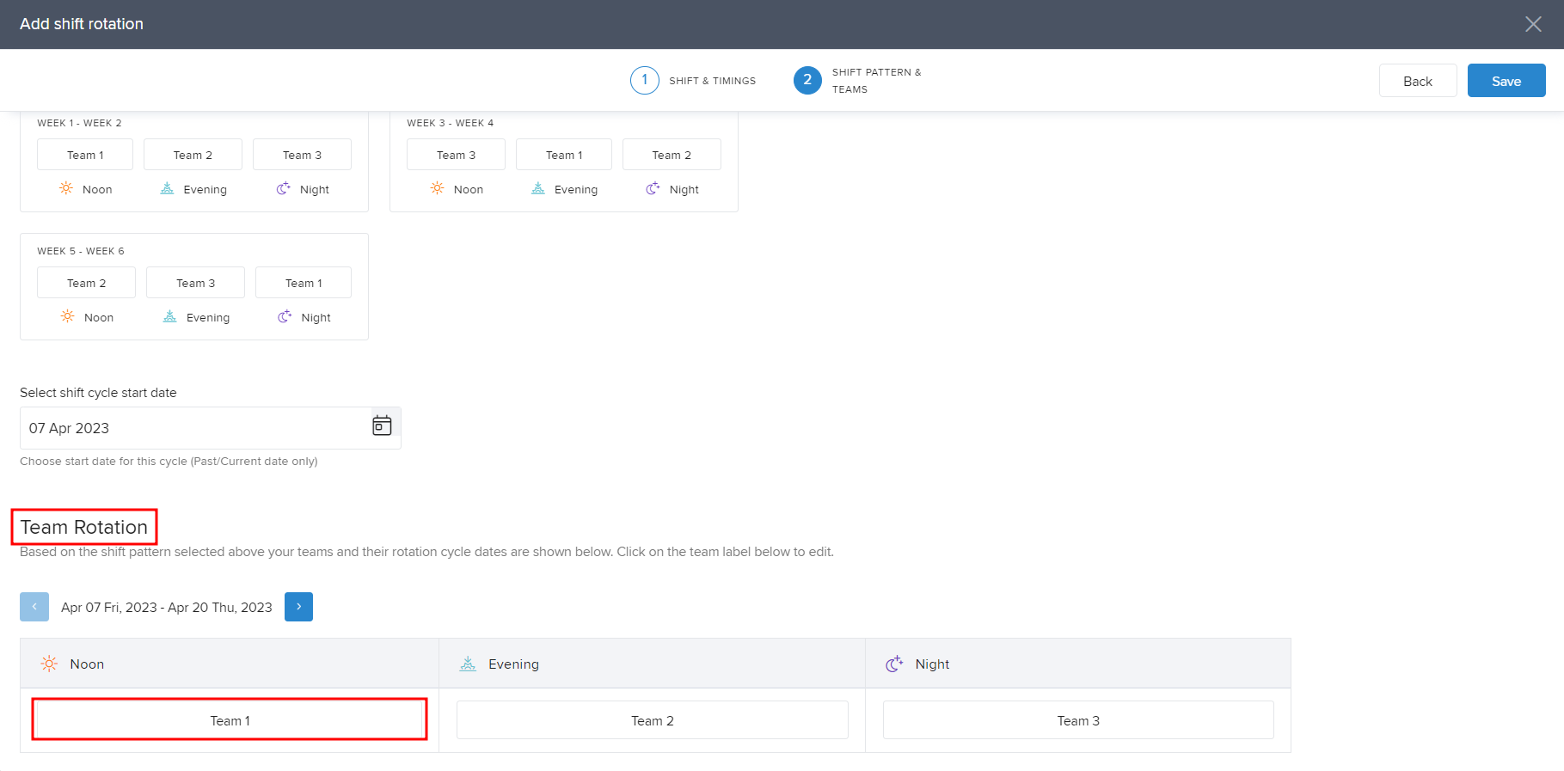The height and width of the screenshot is (771, 1564).
Task: Switch to Shift & Timings step
Action: click(645, 80)
